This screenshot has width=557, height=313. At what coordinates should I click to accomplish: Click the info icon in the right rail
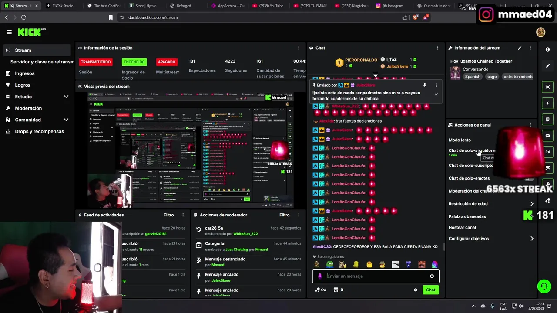pyautogui.click(x=548, y=50)
